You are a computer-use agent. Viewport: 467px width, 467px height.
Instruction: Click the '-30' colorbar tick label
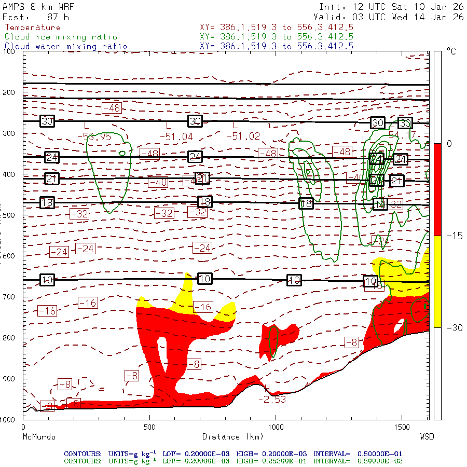[x=455, y=328]
